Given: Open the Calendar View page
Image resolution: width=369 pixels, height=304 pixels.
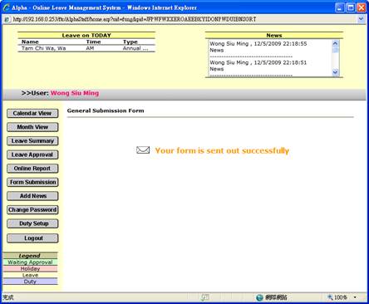Looking at the screenshot, I should pyautogui.click(x=32, y=113).
